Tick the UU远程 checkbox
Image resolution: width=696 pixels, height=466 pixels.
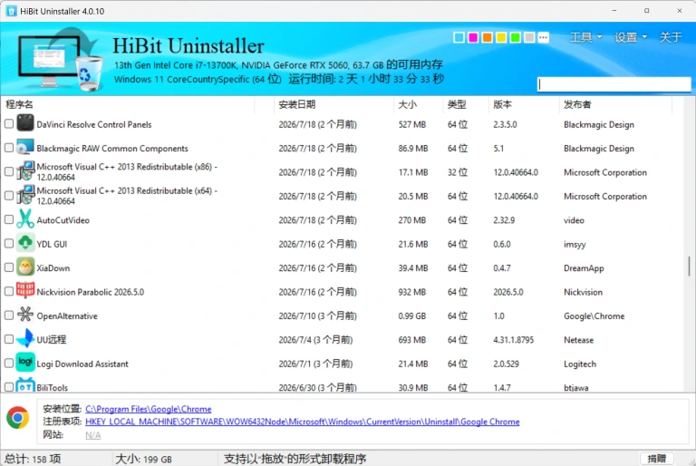pos(9,339)
